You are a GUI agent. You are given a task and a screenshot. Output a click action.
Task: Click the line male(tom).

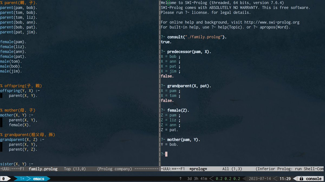click(x=11, y=61)
